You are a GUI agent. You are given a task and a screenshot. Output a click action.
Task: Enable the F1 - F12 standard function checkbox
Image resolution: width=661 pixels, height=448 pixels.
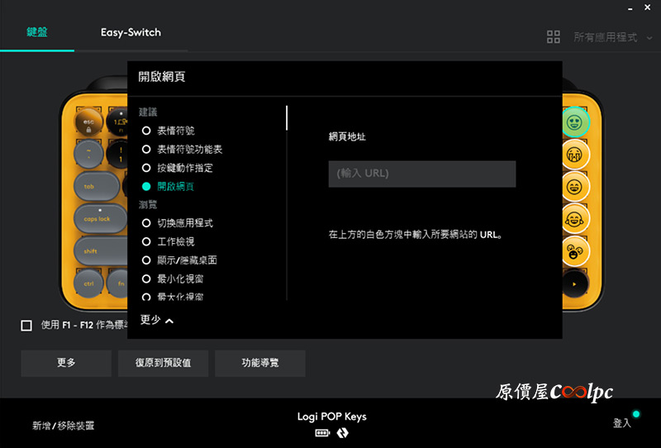(x=26, y=326)
